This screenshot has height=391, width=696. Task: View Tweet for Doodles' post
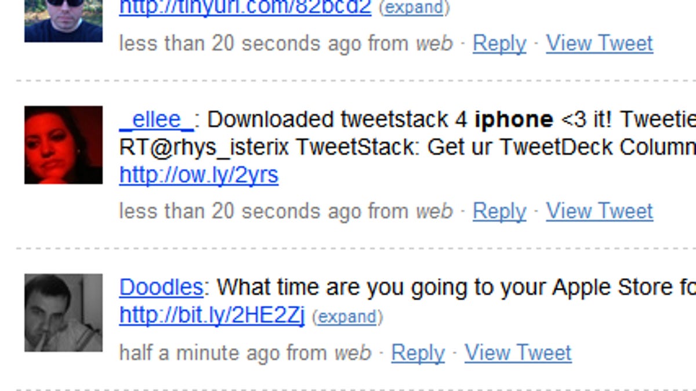coord(517,353)
